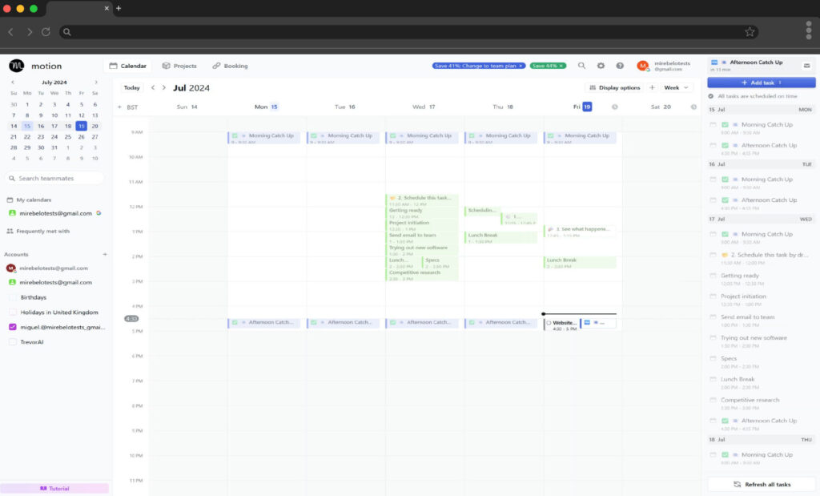Screen dimensions: 820x496
Task: Click the plus icon beside Display options
Action: point(652,87)
